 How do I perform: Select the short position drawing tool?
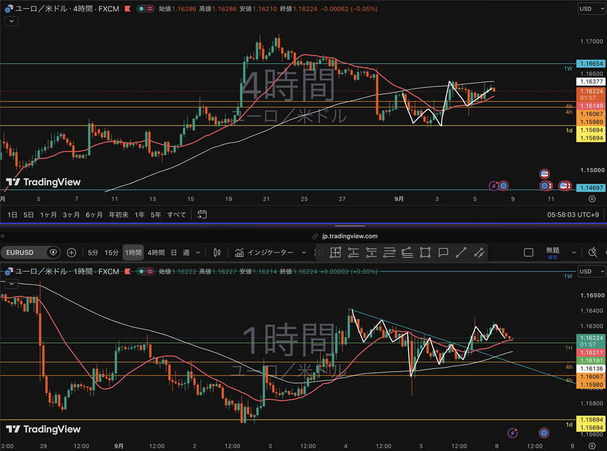371,253
